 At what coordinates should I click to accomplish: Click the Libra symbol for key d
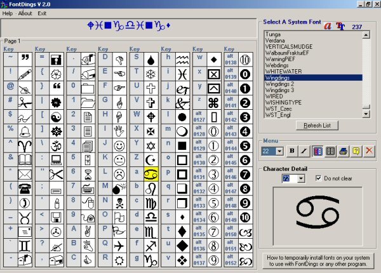tap(151, 217)
